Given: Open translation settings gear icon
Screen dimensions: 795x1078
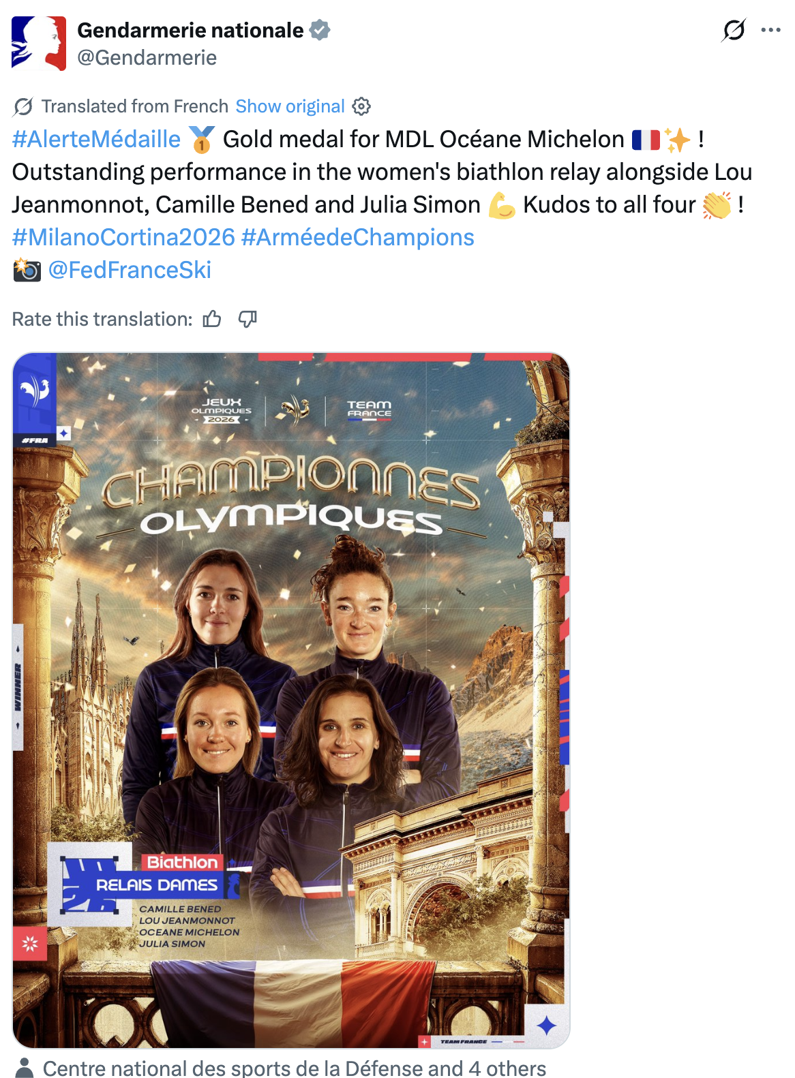Looking at the screenshot, I should coord(361,106).
